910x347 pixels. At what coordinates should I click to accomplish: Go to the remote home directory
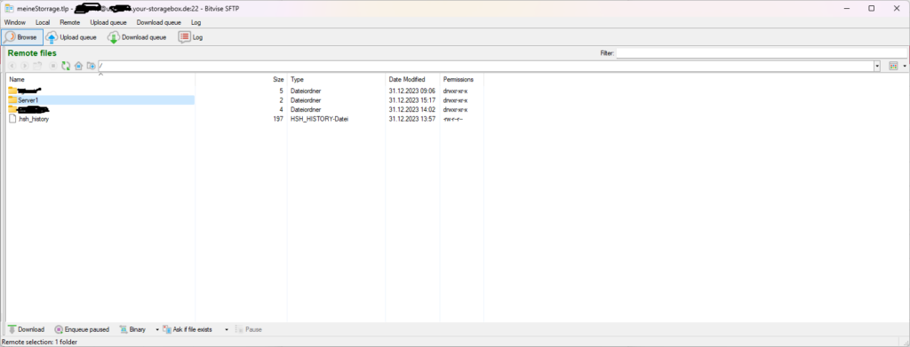[78, 66]
